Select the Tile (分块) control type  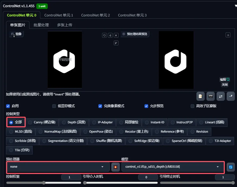[19, 150]
